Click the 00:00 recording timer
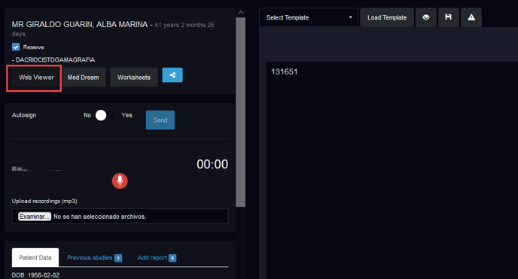The height and width of the screenshot is (279, 518). [212, 164]
